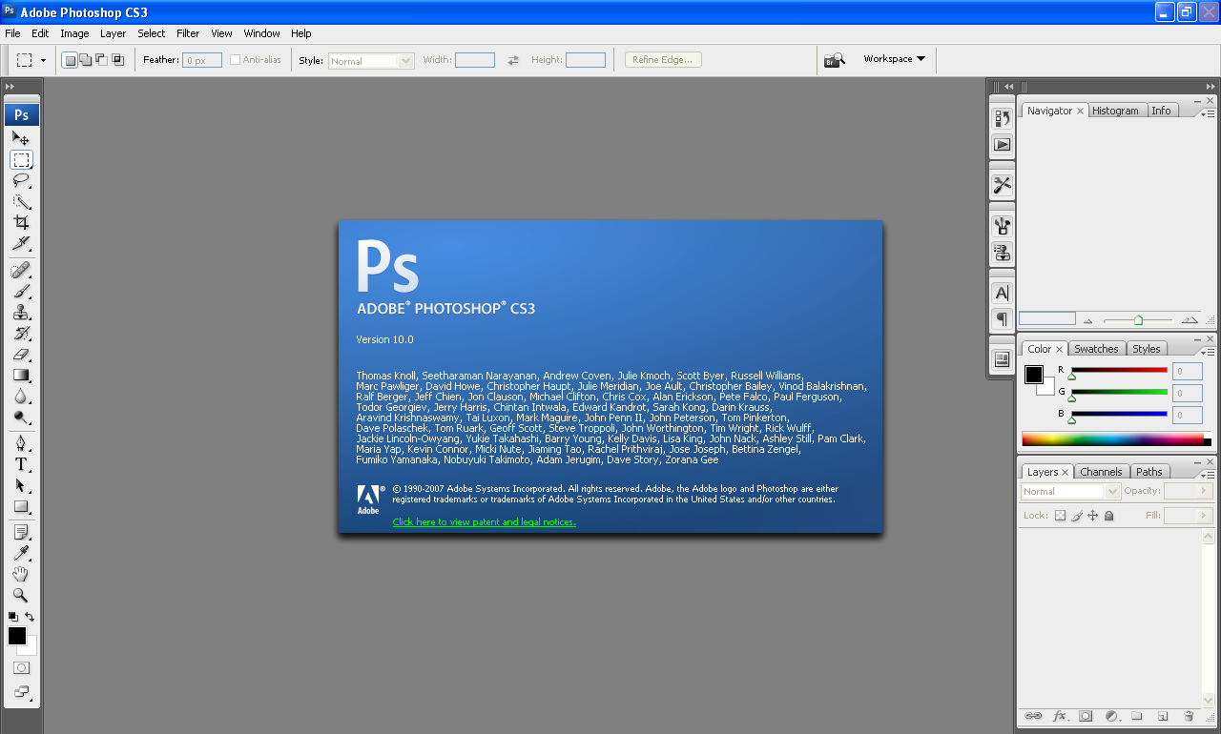Select the Lasso tool
The height and width of the screenshot is (734, 1221).
[21, 180]
